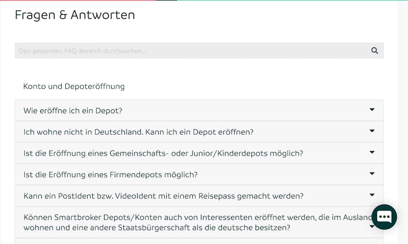Focus the FAQ search input field
Viewport: 408px width, 244px height.
pyautogui.click(x=199, y=51)
